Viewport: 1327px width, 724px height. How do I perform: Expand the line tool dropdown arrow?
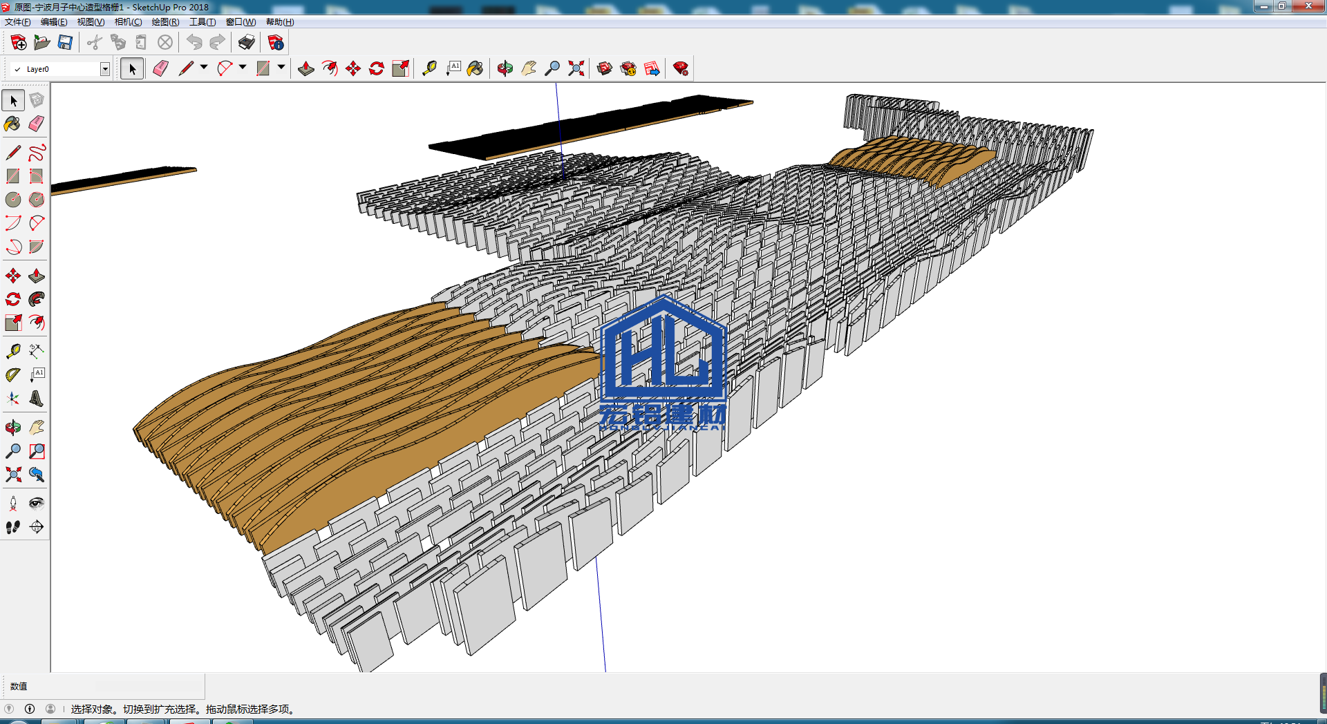(x=204, y=68)
